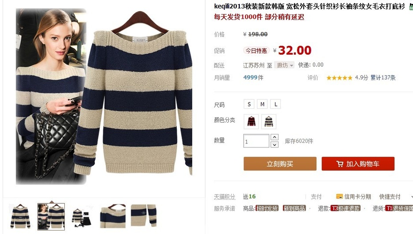View the first sweater thumbnail image

point(20,216)
